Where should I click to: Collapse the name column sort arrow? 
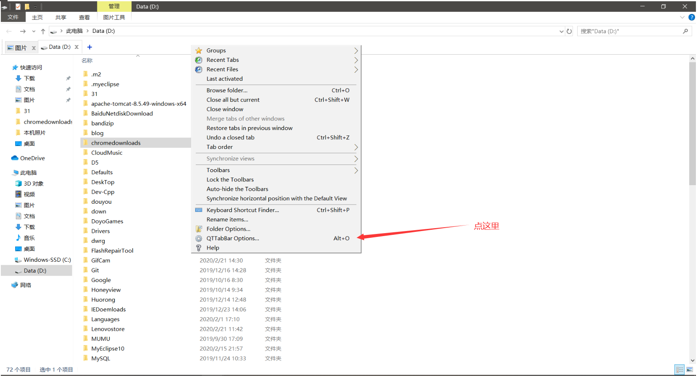[138, 56]
